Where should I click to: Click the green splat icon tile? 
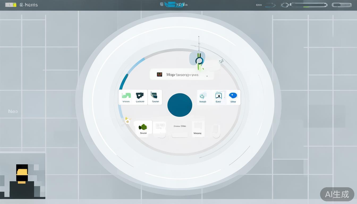[x=143, y=128]
